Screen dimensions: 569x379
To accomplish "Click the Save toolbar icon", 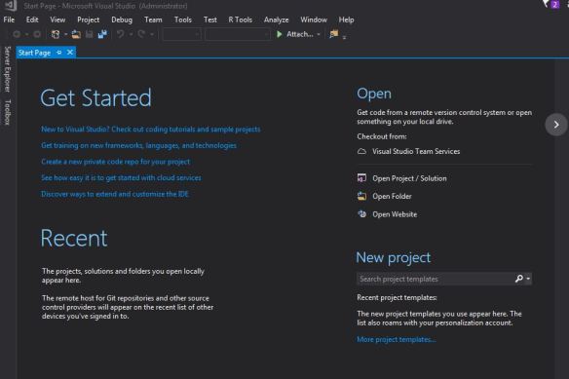I will pos(90,34).
